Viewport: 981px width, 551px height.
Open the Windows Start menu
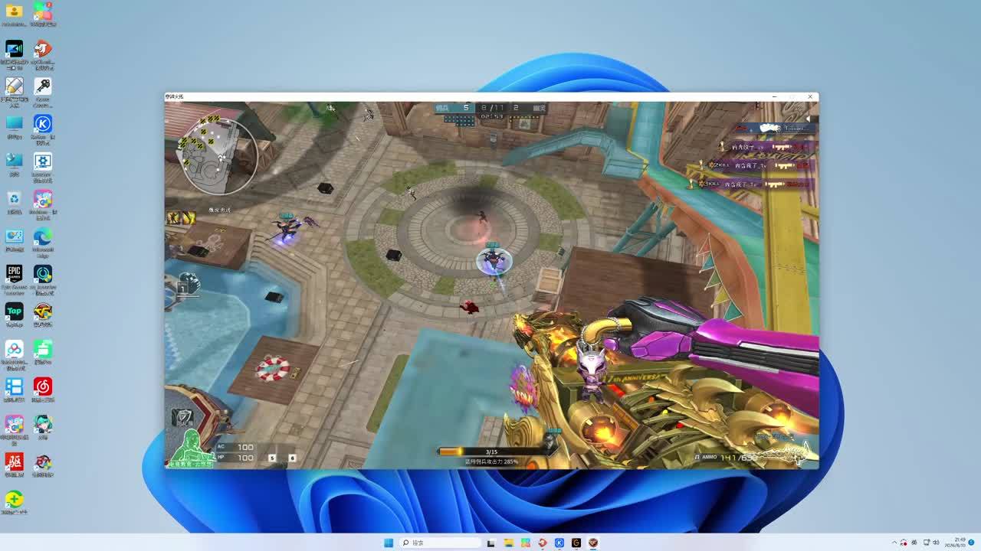389,543
